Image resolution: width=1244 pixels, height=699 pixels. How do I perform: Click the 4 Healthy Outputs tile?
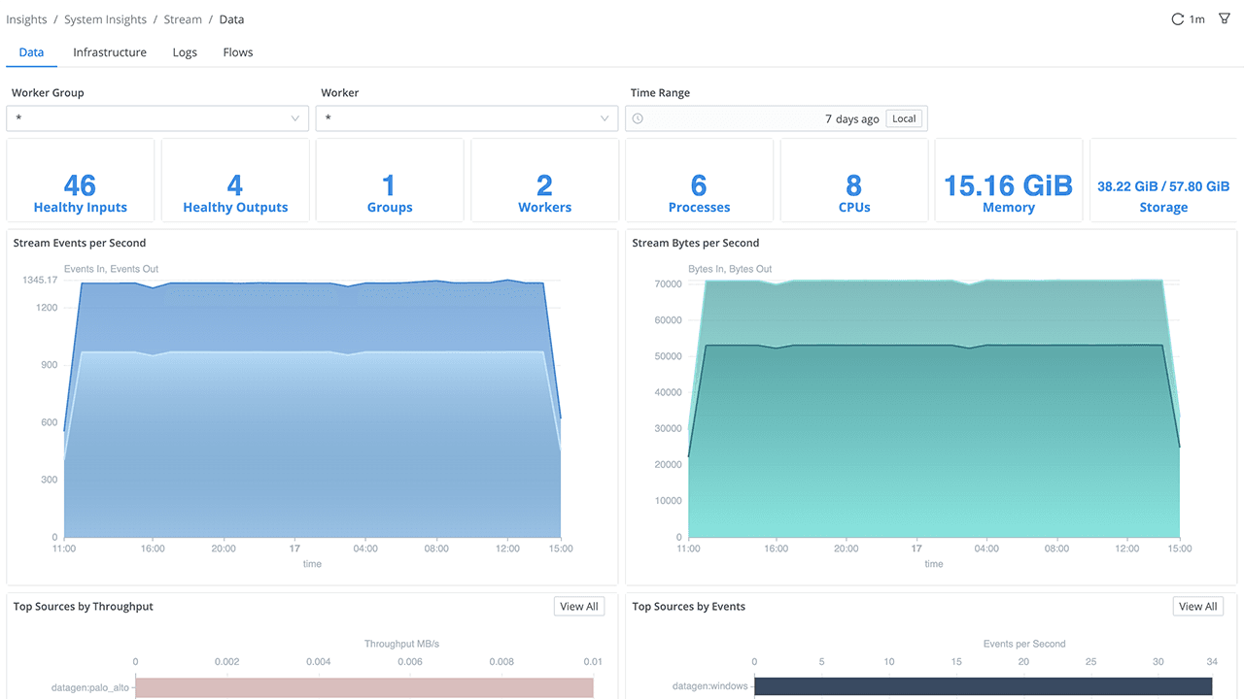[234, 180]
